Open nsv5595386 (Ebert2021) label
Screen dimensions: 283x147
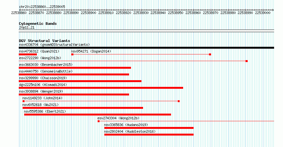(x=45, y=111)
